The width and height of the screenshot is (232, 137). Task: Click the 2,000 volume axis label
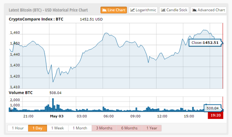tap(15, 100)
